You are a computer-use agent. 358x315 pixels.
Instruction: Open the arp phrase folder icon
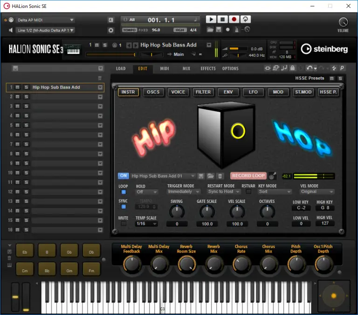click(x=211, y=176)
